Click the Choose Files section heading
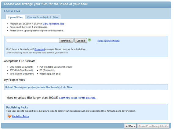 click(x=12, y=11)
